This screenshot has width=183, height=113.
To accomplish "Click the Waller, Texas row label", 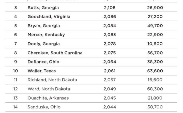I will [x=42, y=71].
